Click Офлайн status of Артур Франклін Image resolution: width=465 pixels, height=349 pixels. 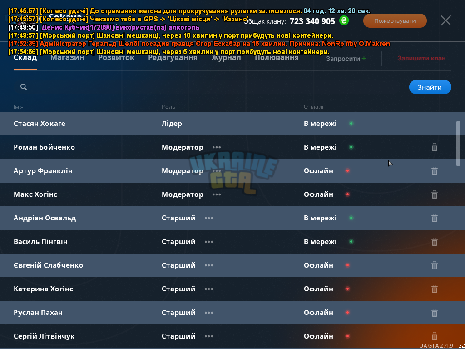point(318,171)
